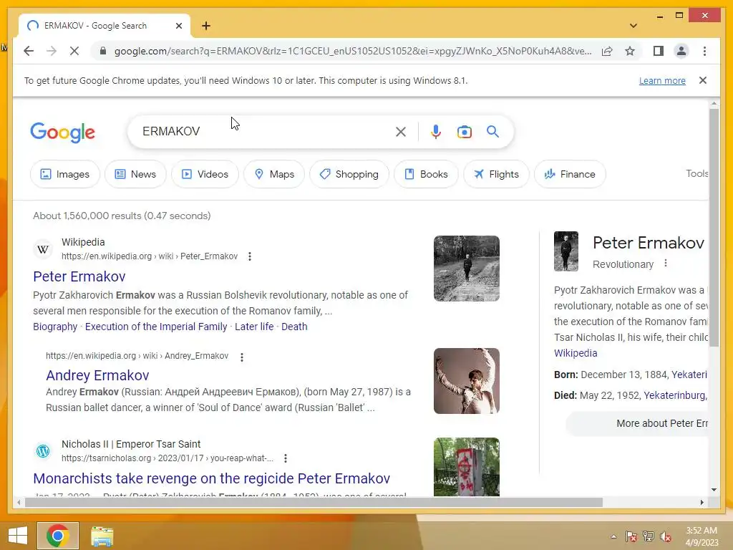This screenshot has height=550, width=733.
Task: Jump to the Biography section link
Action: 55,327
